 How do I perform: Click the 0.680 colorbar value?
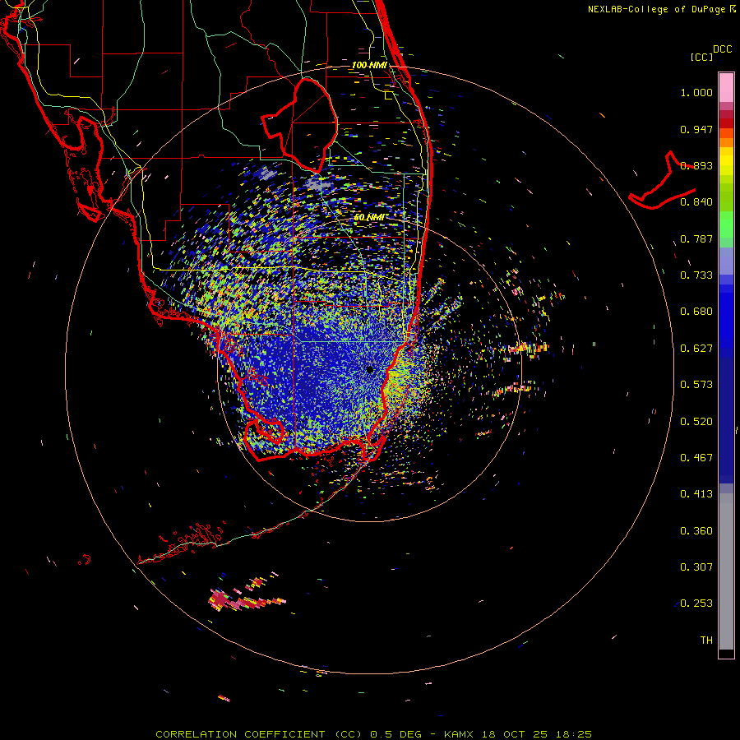[x=696, y=312]
